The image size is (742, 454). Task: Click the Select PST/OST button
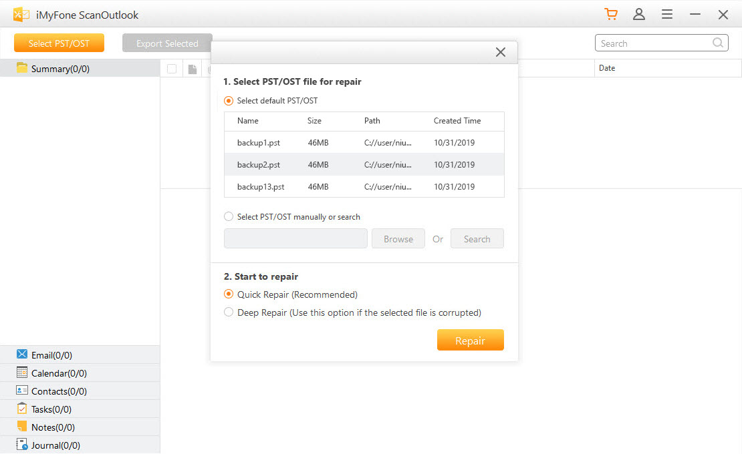point(59,42)
